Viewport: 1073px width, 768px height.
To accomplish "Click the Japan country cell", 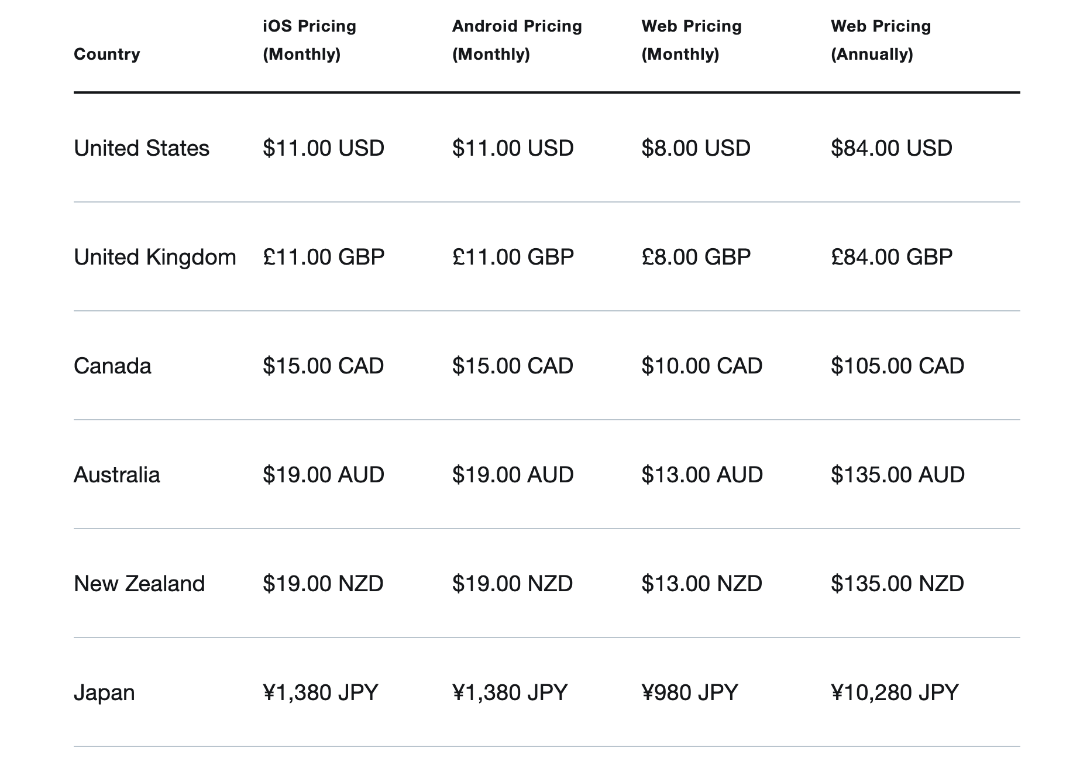I will 104,692.
